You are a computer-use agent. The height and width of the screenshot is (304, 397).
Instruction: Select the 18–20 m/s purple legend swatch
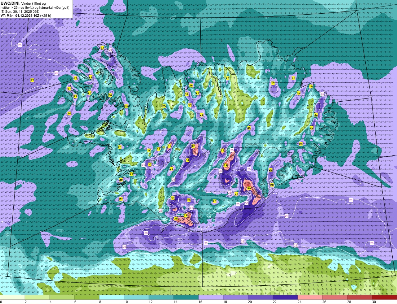pos(236,297)
